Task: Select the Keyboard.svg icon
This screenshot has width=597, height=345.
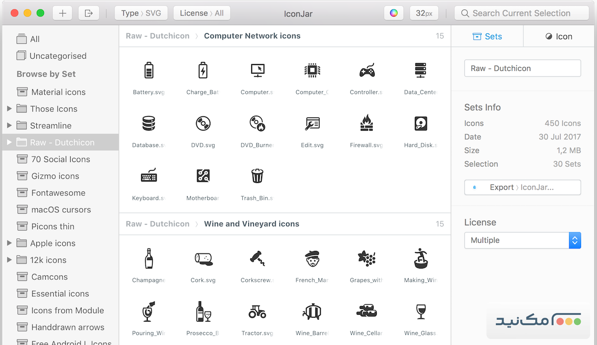Action: [x=148, y=175]
